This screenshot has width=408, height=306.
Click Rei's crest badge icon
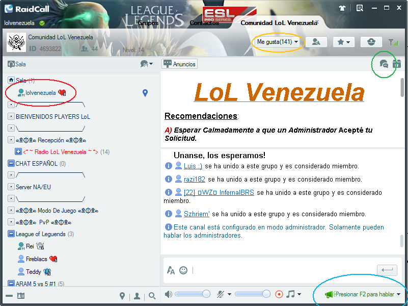click(40, 246)
